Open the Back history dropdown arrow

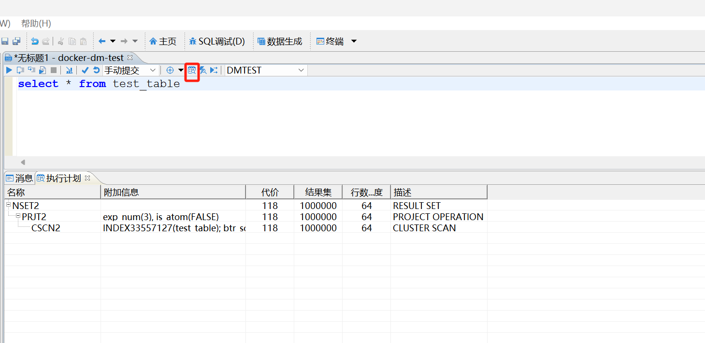(113, 42)
